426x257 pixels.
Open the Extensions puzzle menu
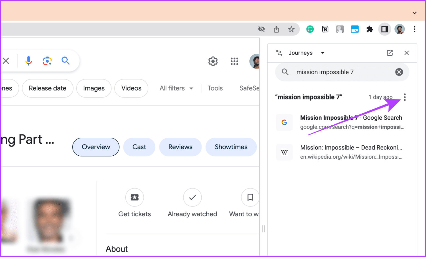pyautogui.click(x=370, y=29)
